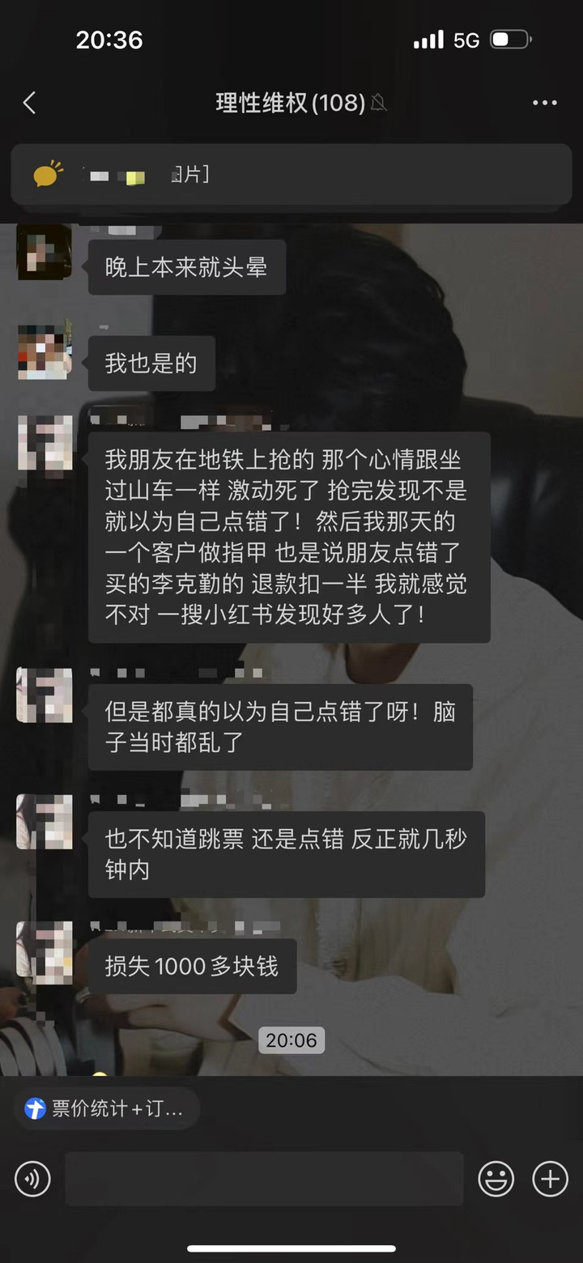Tap the muted bell icon beside title
Viewport: 583px width, 1263px height.
pyautogui.click(x=378, y=104)
